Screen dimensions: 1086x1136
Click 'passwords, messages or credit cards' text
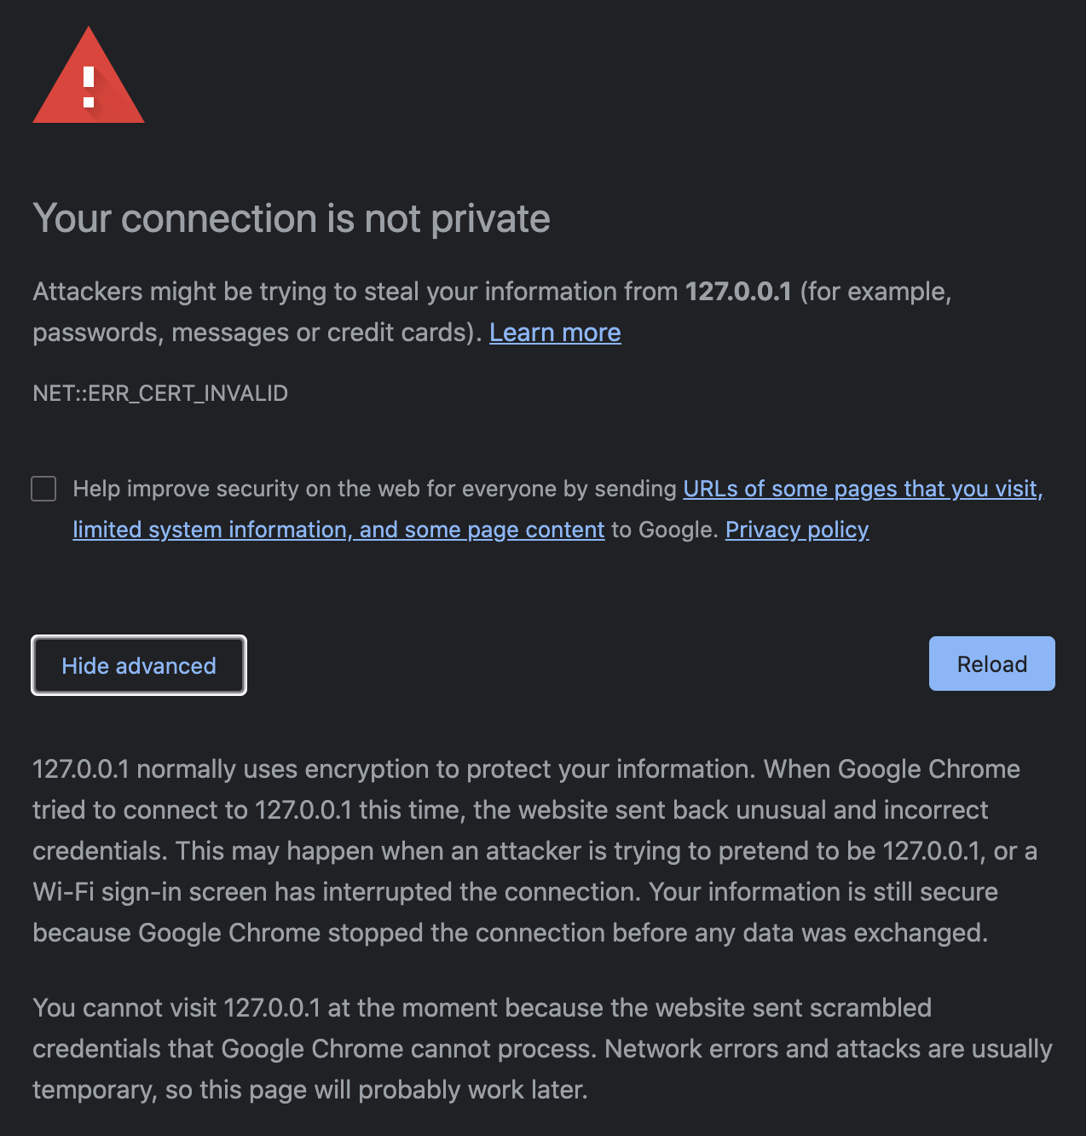coord(252,333)
